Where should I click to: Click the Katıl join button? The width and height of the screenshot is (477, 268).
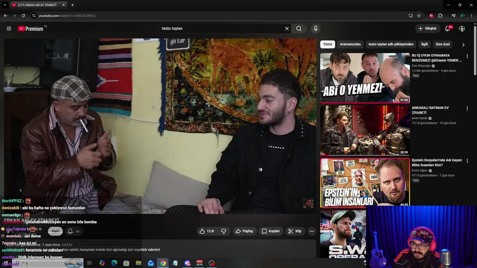click(55, 231)
